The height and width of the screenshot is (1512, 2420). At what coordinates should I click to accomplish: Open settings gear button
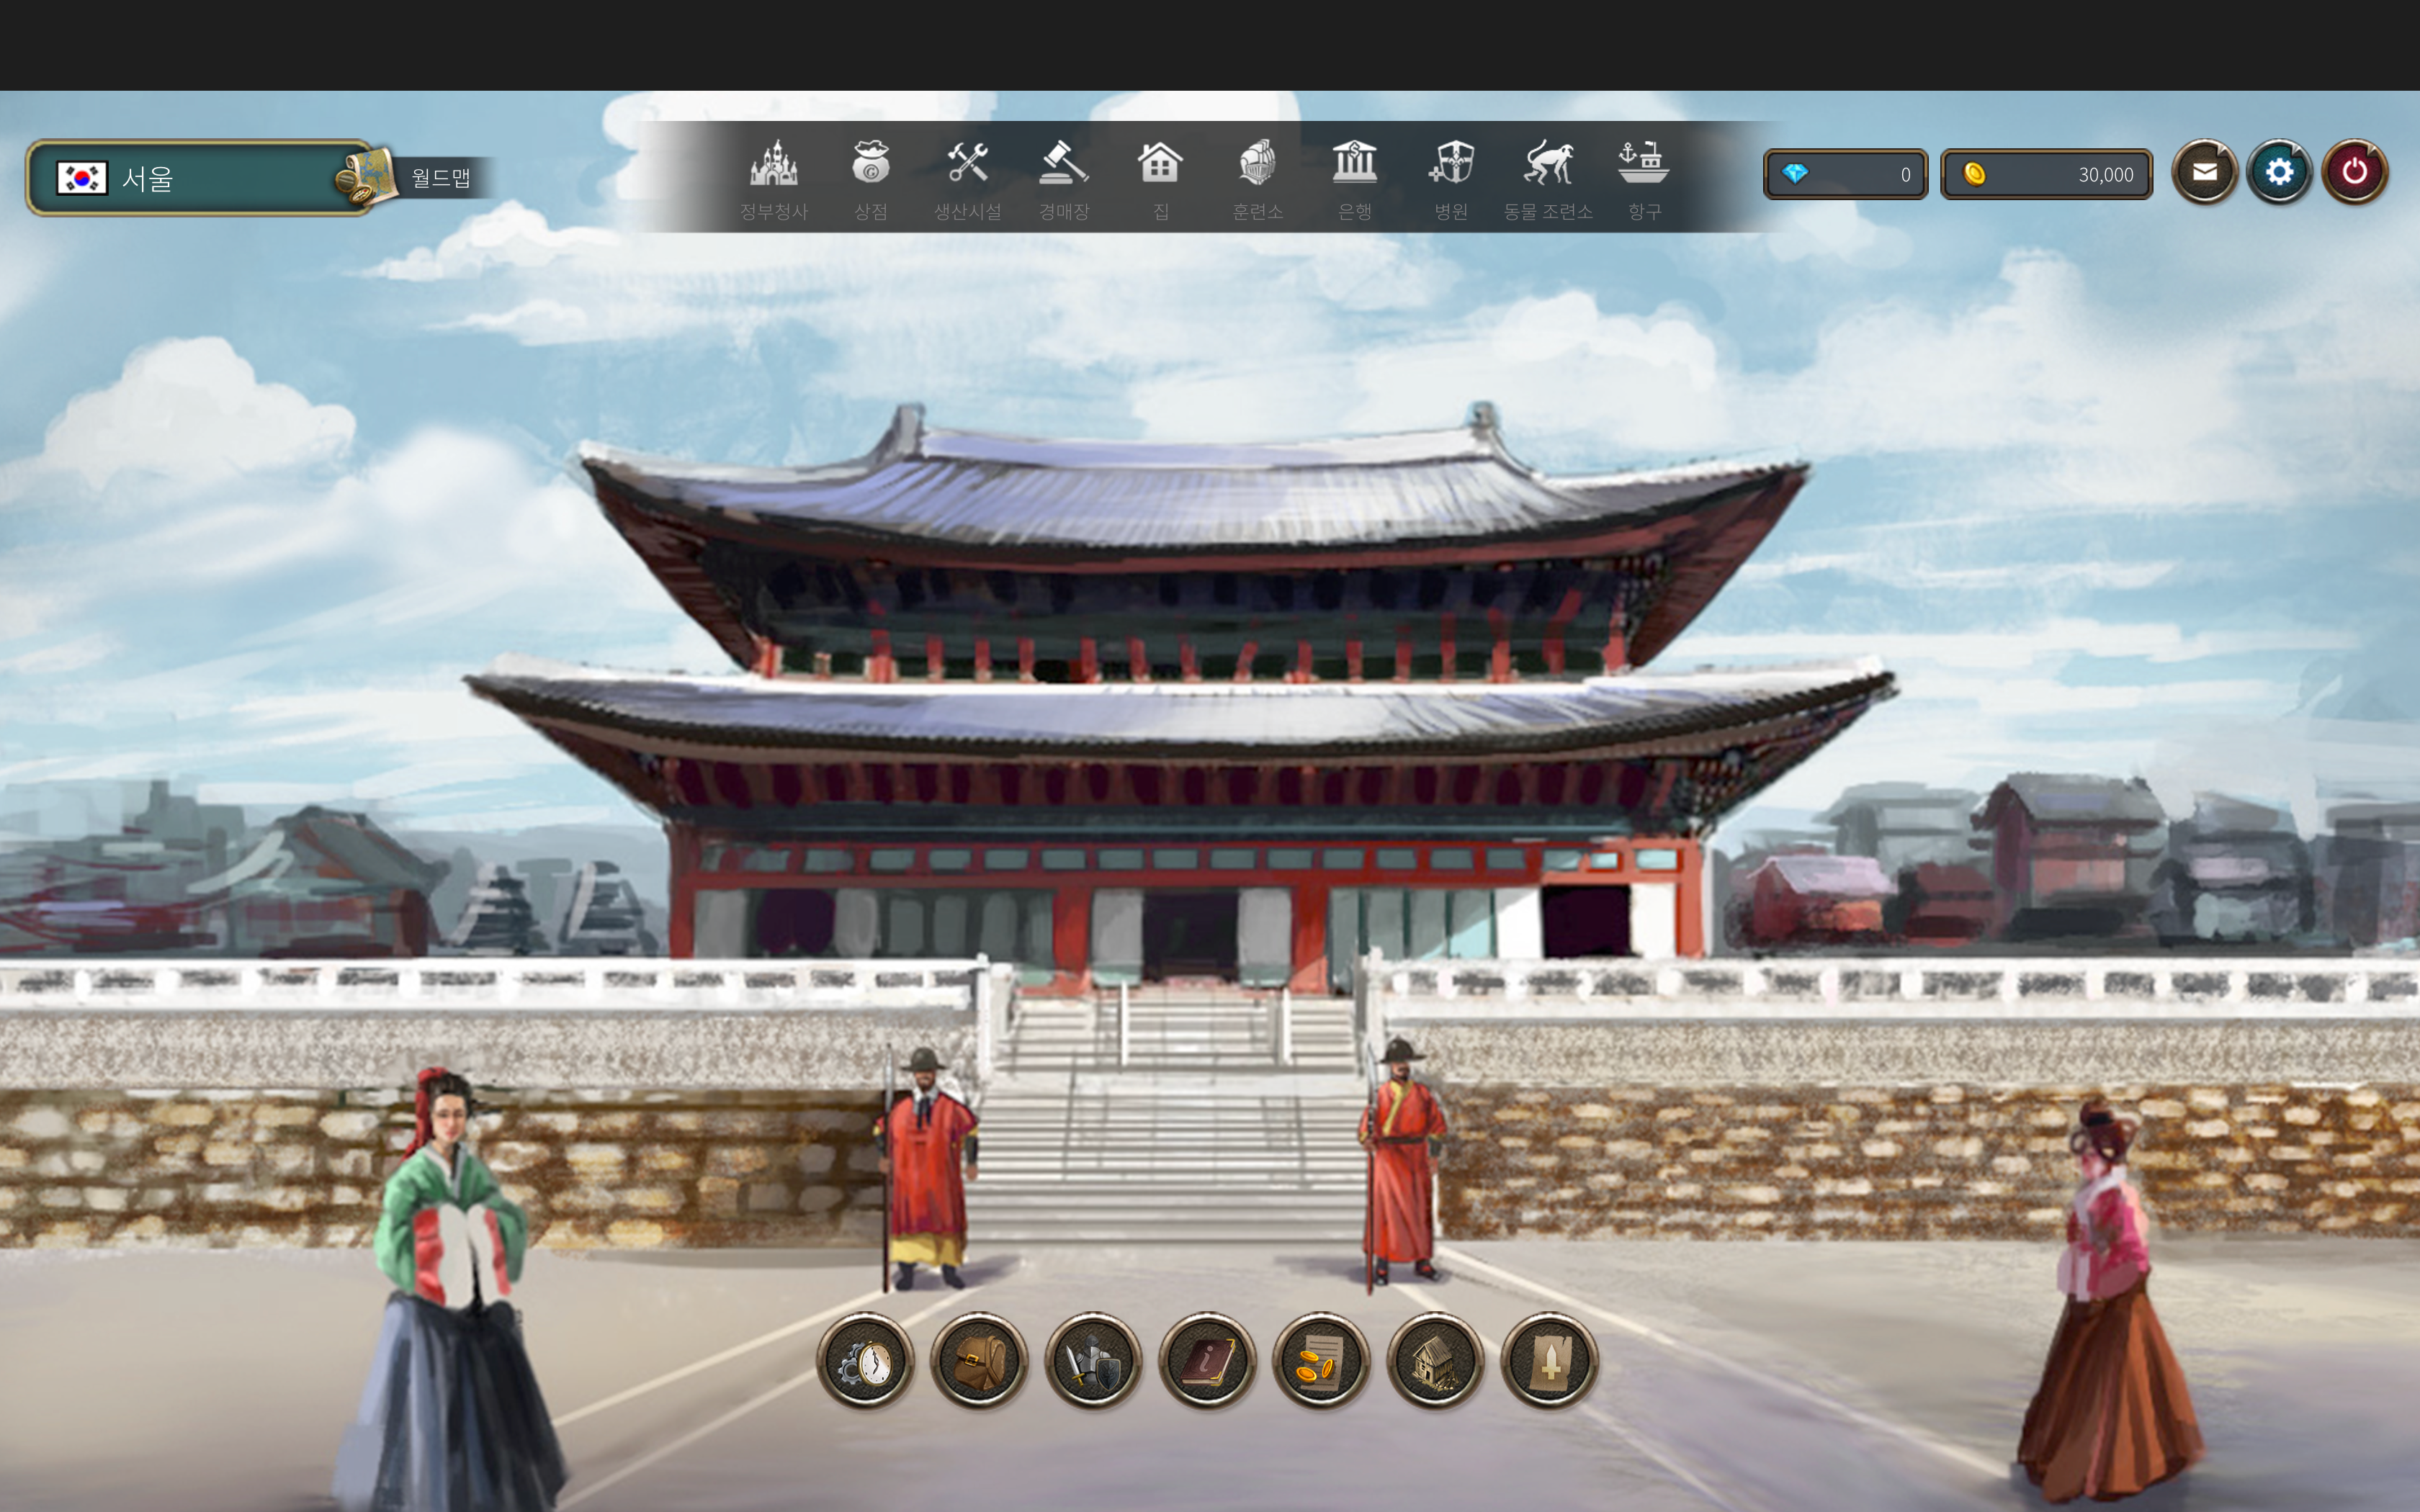[x=2279, y=172]
